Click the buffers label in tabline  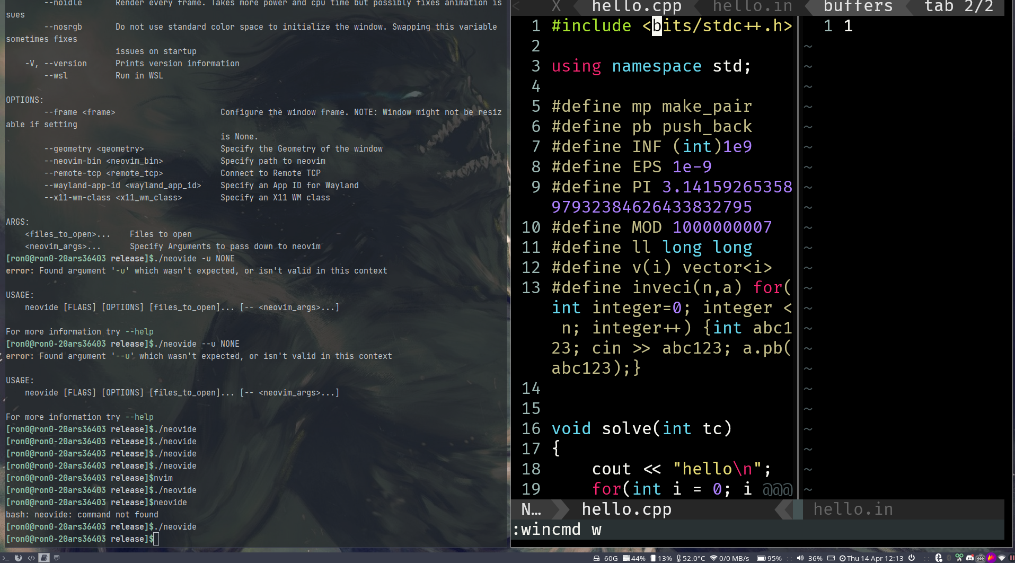[x=858, y=6]
